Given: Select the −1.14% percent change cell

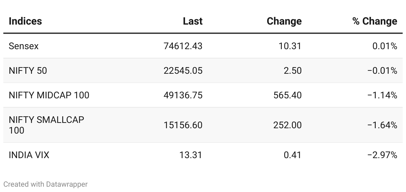Looking at the screenshot, I should (x=382, y=95).
